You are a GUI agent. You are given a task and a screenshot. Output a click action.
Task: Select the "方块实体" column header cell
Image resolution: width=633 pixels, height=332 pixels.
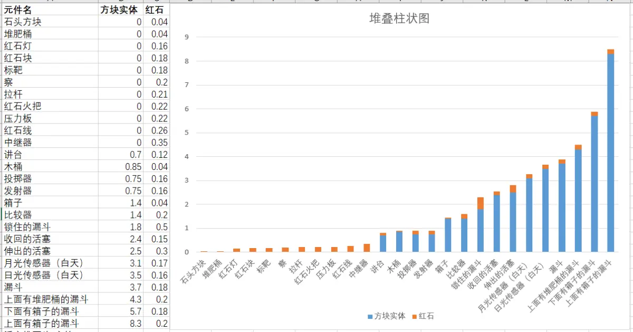[121, 10]
